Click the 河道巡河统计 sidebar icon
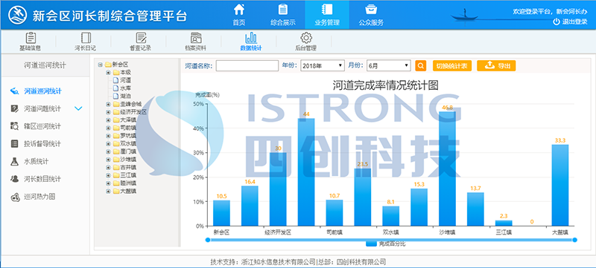The height and width of the screenshot is (268, 596). point(14,91)
